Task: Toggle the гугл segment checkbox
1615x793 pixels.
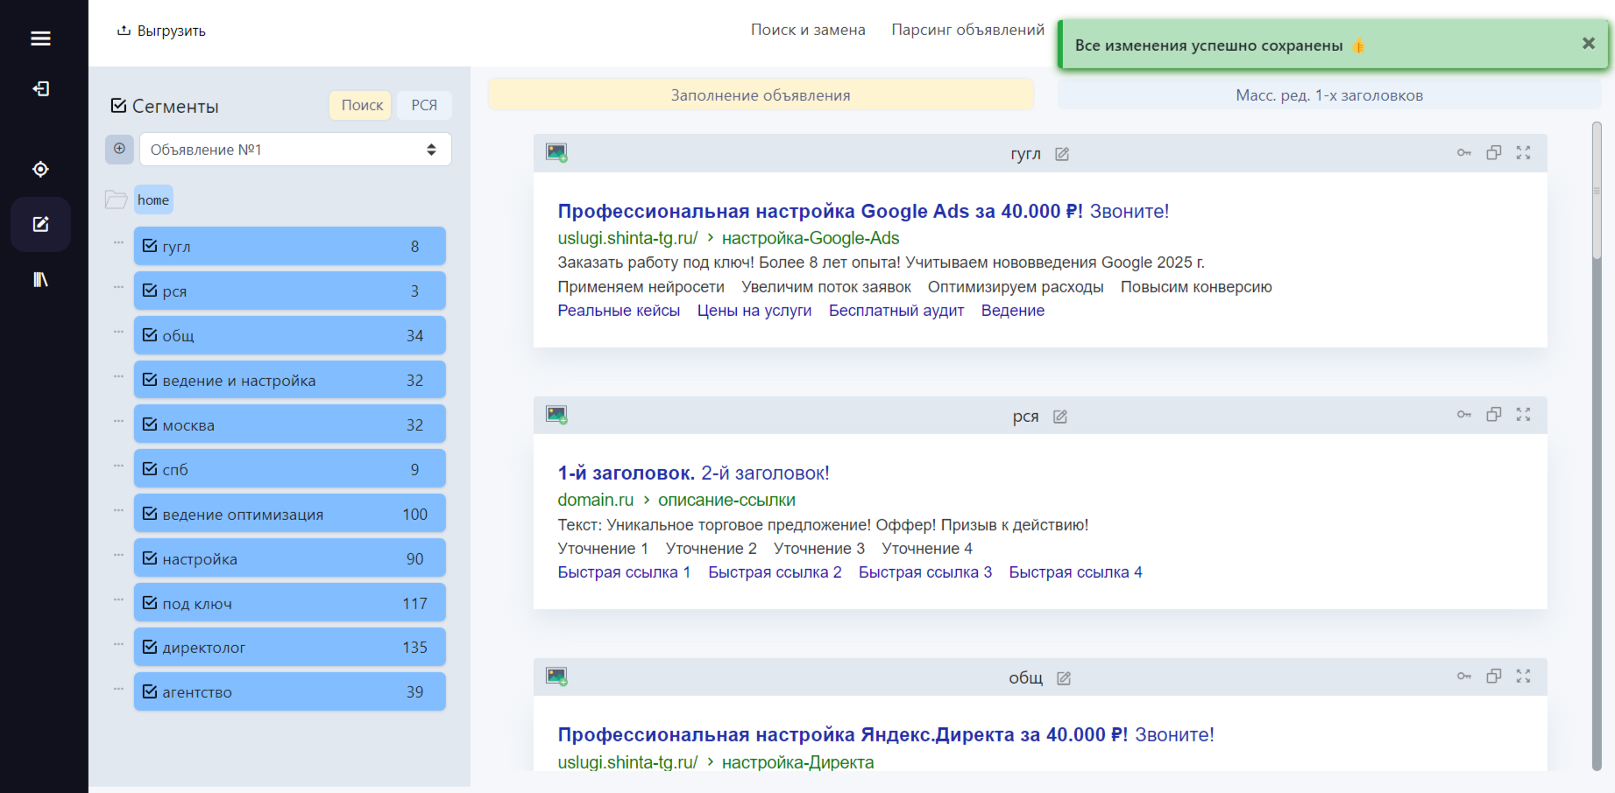Action: point(150,246)
